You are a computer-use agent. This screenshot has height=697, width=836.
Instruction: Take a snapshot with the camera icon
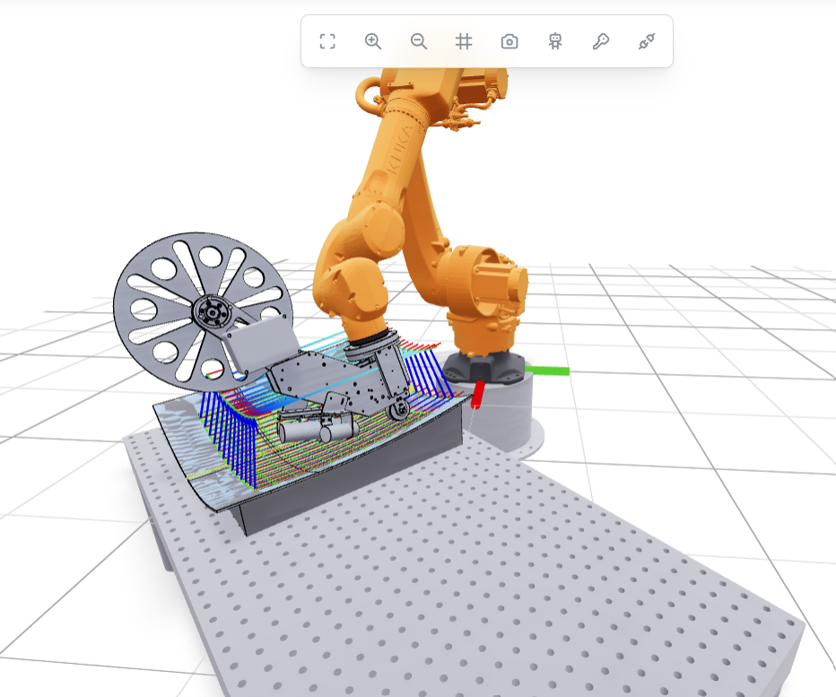[x=509, y=41]
